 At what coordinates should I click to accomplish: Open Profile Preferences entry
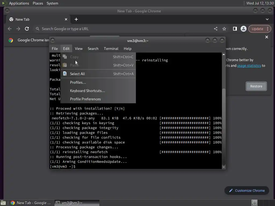click(98, 99)
